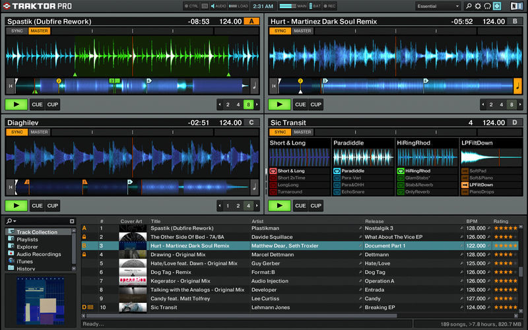Open preferences via the gear icon
Viewport: 528px width, 330px height.
pos(478,6)
